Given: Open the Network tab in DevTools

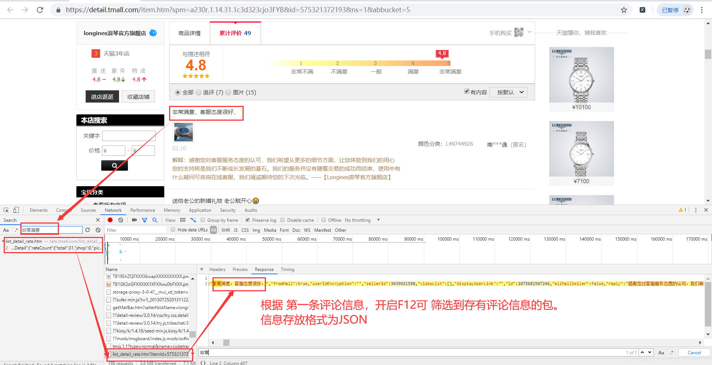Looking at the screenshot, I should pos(113,210).
